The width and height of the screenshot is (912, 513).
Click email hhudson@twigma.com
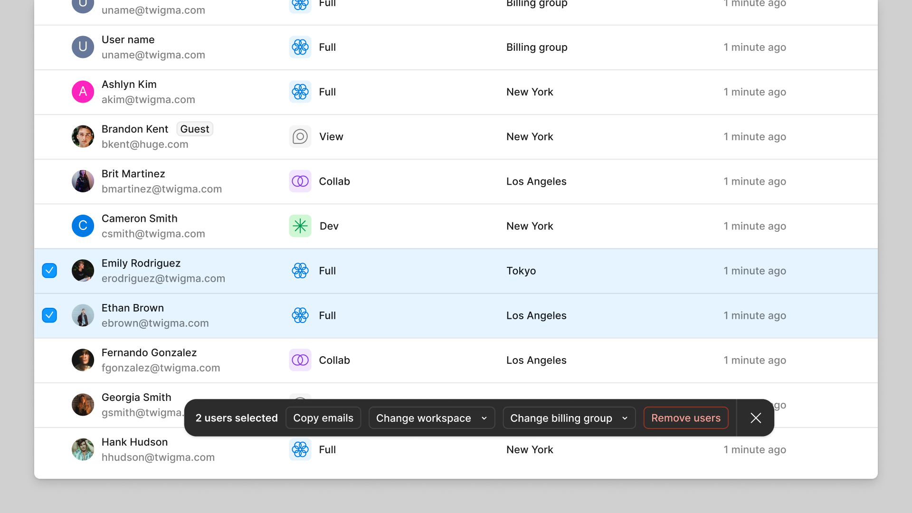tap(158, 457)
